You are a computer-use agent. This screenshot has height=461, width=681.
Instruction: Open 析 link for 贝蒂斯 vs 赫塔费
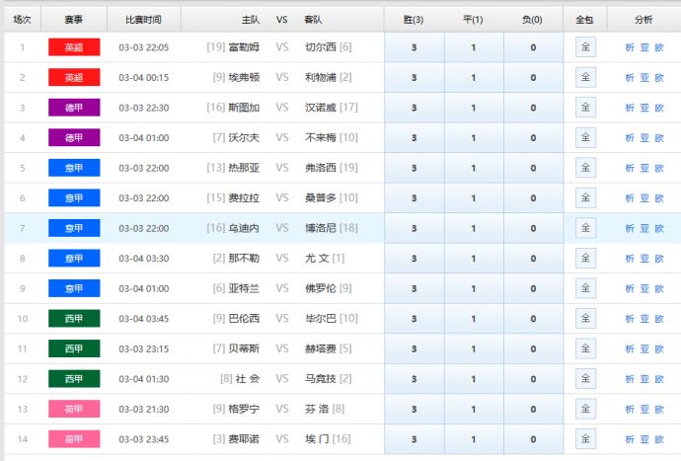pyautogui.click(x=630, y=348)
